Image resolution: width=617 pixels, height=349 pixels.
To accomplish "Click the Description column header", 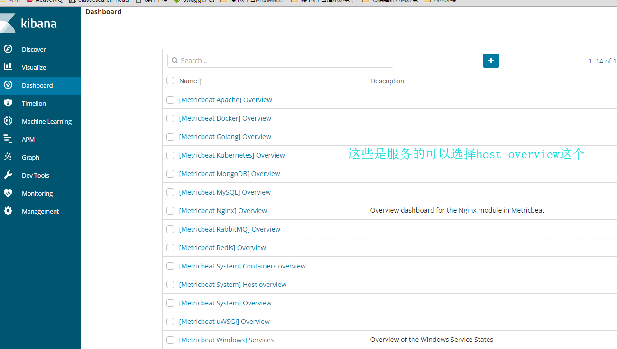I will tap(387, 81).
